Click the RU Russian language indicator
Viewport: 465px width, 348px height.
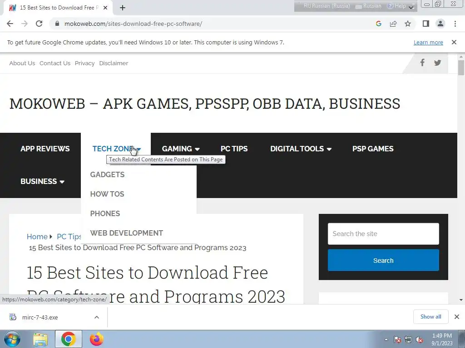click(x=326, y=6)
